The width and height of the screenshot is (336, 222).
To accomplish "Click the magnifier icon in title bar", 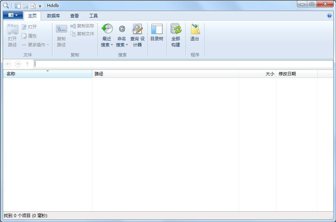I will (6, 6).
